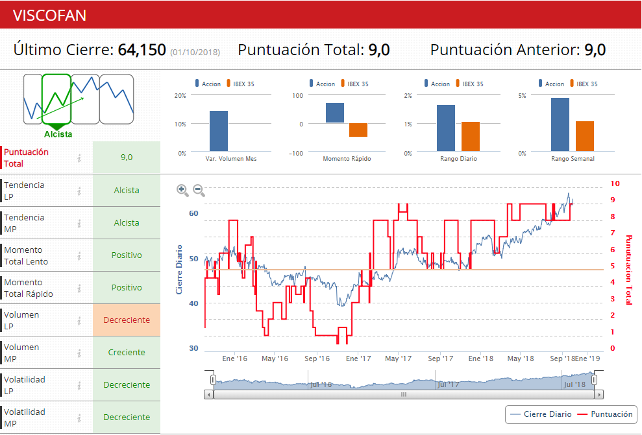Viewport: 642px width, 435px height.
Task: Toggle Accion series in Var. Volumen Mes chart
Action: pyautogui.click(x=208, y=84)
